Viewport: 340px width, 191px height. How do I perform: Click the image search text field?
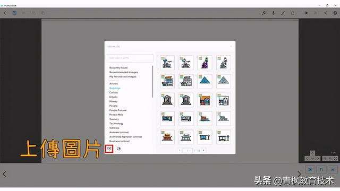point(130,58)
